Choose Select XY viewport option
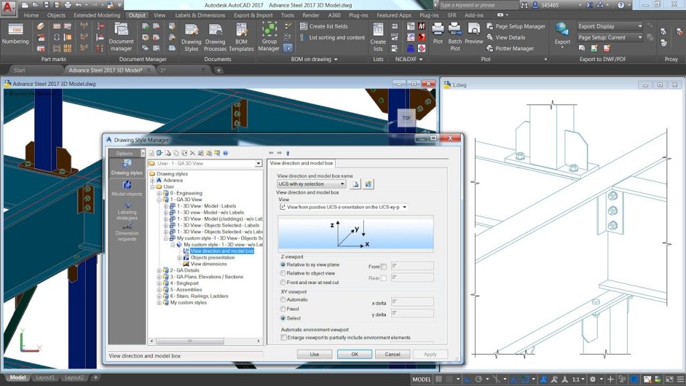The height and width of the screenshot is (386, 686). pos(283,318)
